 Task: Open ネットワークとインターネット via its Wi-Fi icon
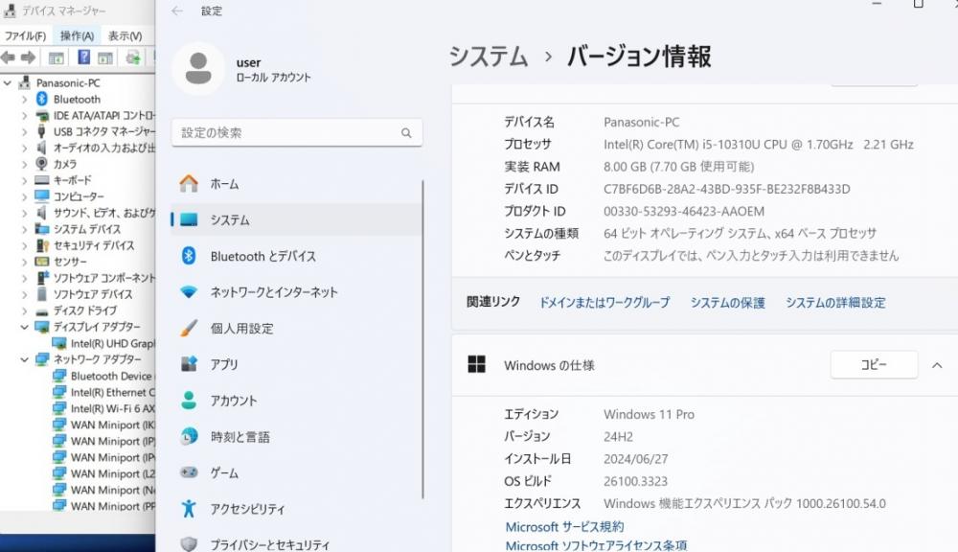pyautogui.click(x=189, y=292)
